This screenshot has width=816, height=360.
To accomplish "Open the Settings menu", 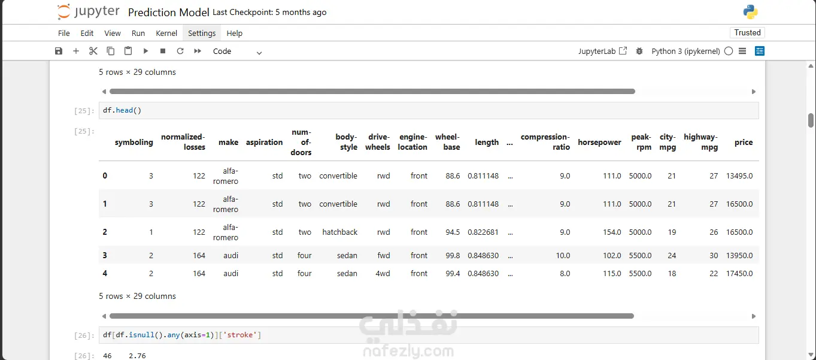I will click(x=202, y=33).
